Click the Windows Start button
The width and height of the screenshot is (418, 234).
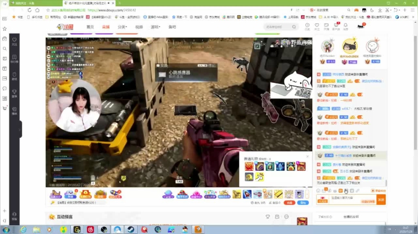[6, 229]
